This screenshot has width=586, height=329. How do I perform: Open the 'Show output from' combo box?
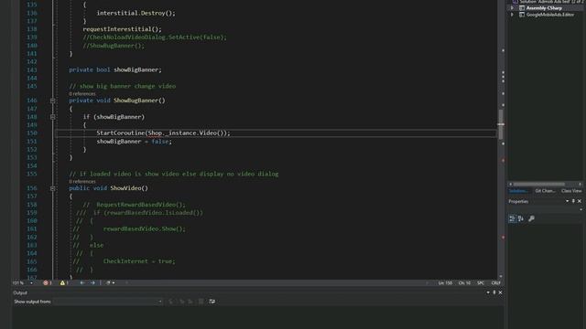point(108,302)
